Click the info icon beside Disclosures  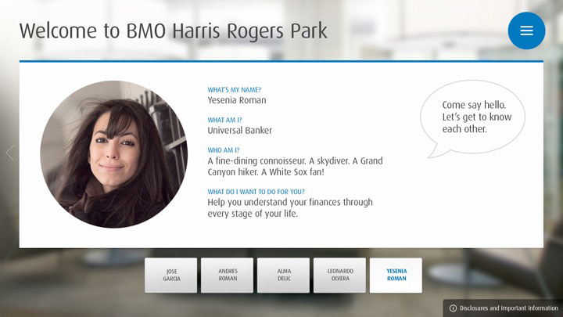[453, 308]
